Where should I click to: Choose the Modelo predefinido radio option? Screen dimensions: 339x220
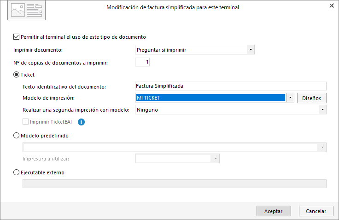(16, 136)
